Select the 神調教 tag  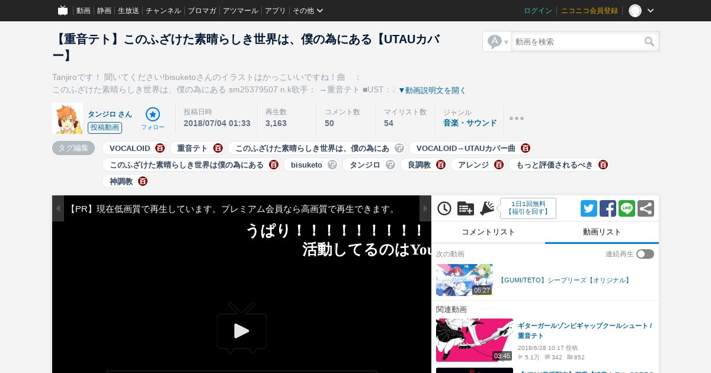point(121,181)
